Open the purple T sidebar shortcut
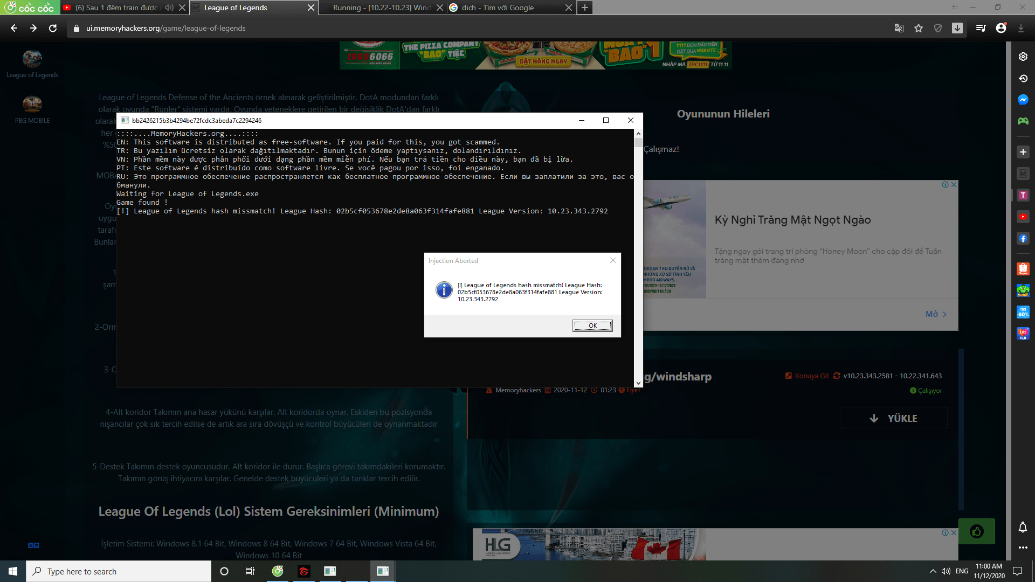This screenshot has height=582, width=1035. 1023,195
